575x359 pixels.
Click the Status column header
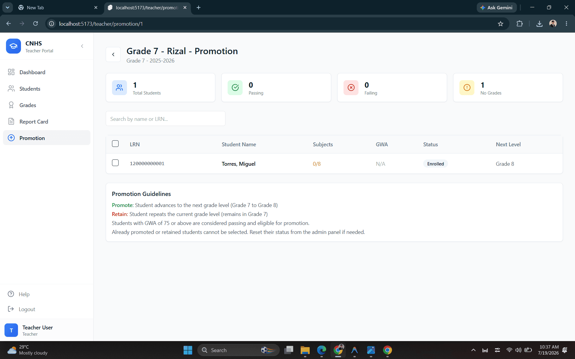pyautogui.click(x=430, y=144)
